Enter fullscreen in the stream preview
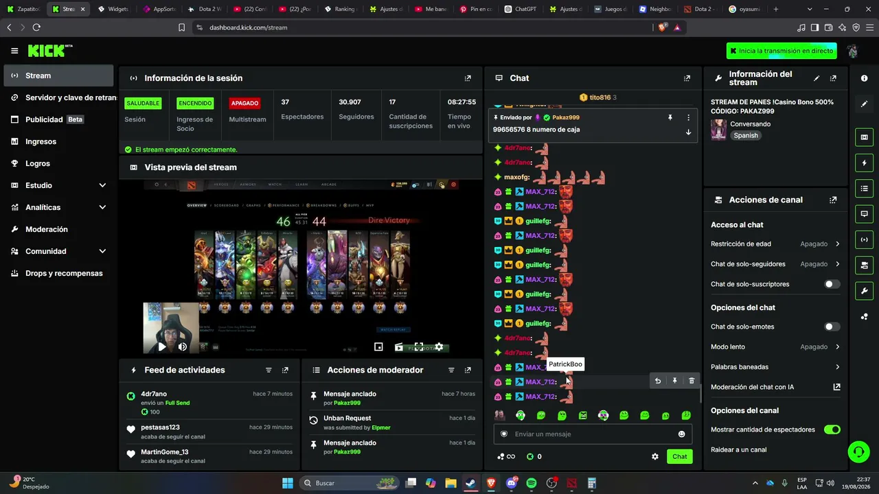879x494 pixels. click(418, 347)
